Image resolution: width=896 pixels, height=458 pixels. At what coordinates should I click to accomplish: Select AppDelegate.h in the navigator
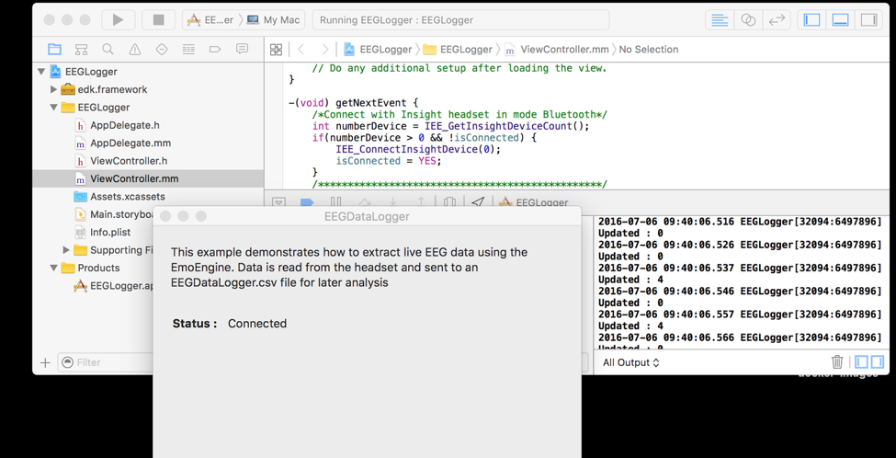(x=148, y=125)
